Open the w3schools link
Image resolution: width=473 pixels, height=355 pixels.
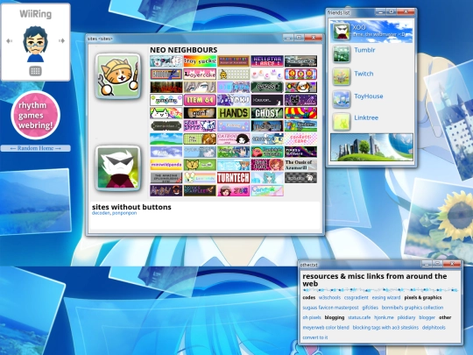(x=329, y=298)
